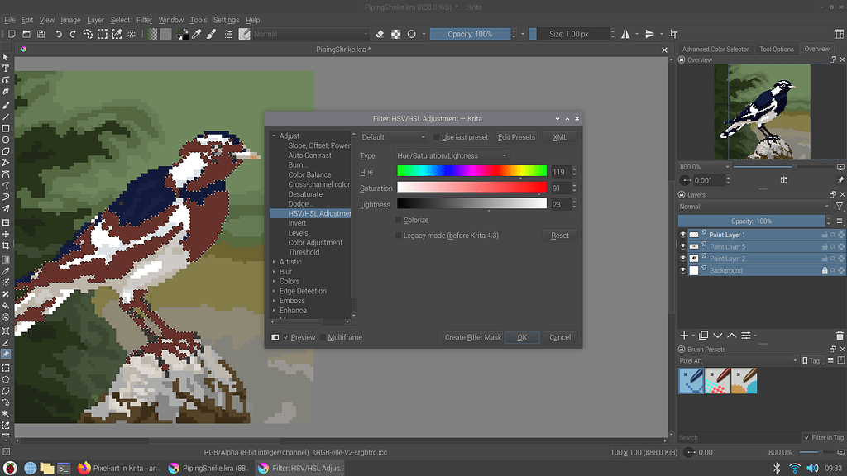The width and height of the screenshot is (847, 476).
Task: Toggle the Legacy mode checkbox
Action: 399,236
